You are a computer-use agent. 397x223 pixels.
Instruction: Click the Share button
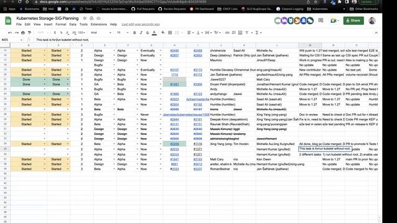tap(354, 20)
